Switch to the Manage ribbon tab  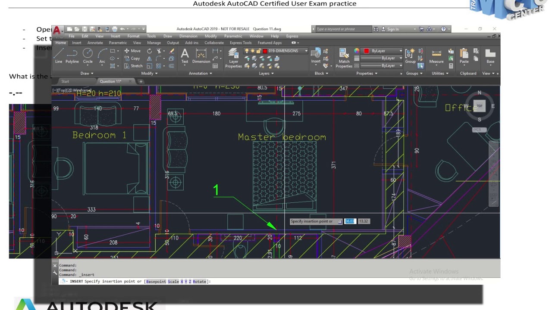click(154, 43)
